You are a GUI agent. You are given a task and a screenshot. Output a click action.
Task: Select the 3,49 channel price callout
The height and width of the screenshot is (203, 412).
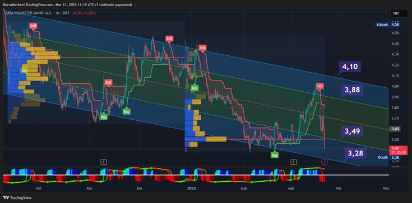(353, 131)
